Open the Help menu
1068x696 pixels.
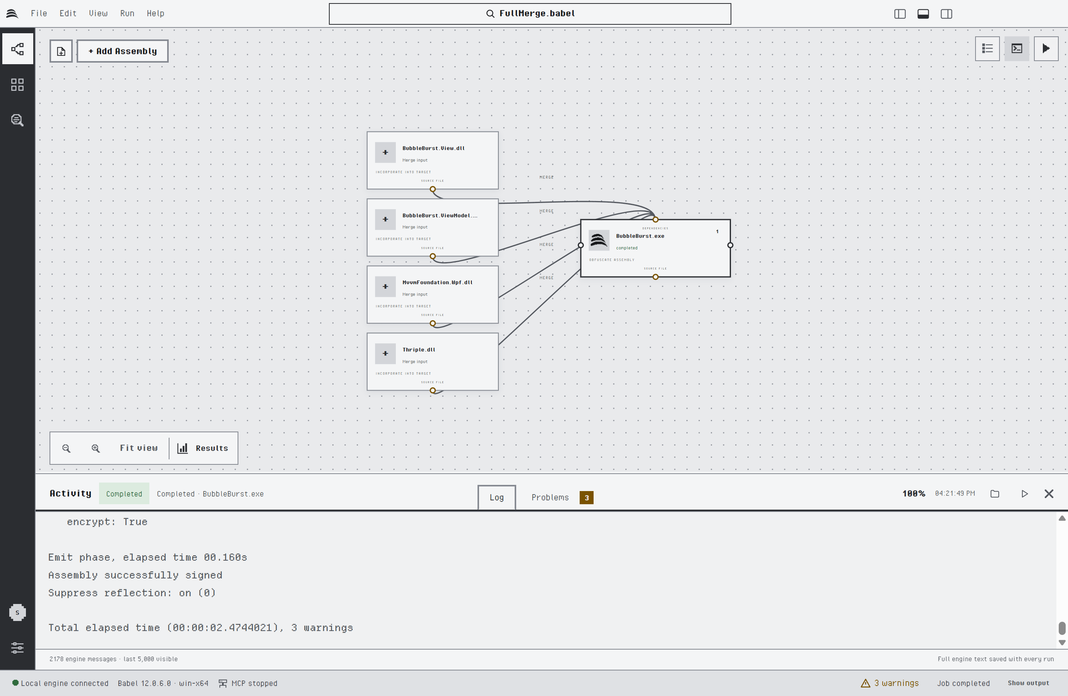(x=156, y=14)
